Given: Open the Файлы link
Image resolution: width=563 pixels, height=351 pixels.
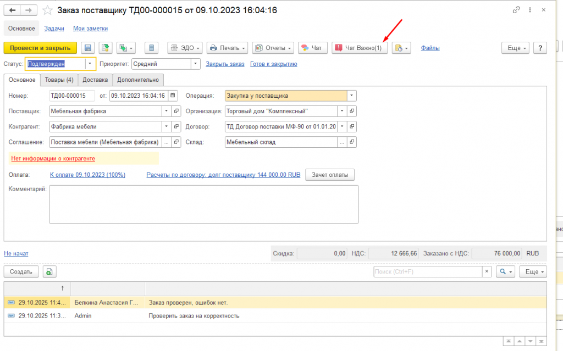Looking at the screenshot, I should pyautogui.click(x=430, y=48).
